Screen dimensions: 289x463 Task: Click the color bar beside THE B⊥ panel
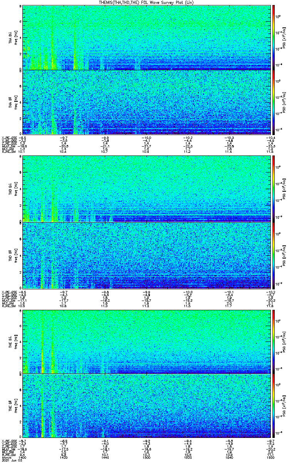pos(274,341)
